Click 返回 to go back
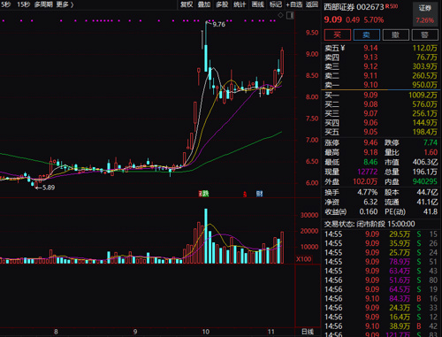The image size is (442, 337). [312, 4]
